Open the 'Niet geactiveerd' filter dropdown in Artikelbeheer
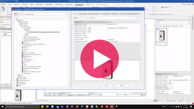194x109 pixels. coord(45,14)
